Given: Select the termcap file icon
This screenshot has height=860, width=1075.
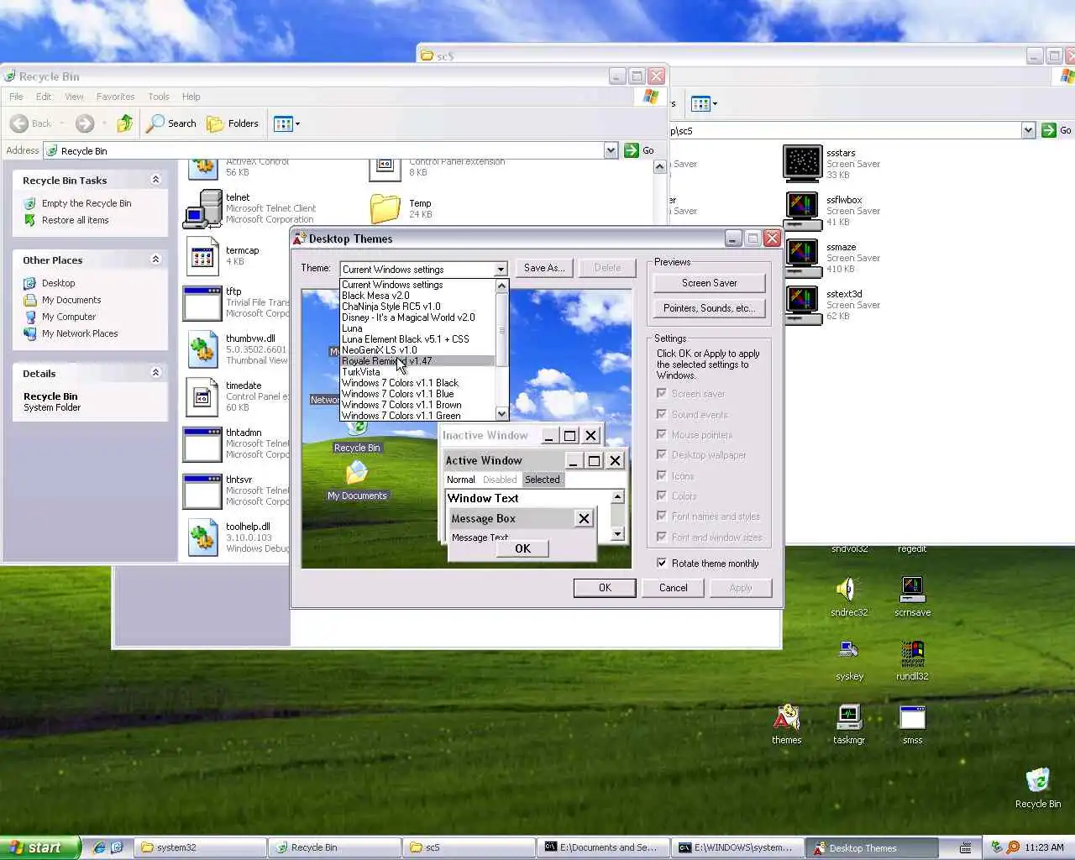Looking at the screenshot, I should (202, 255).
